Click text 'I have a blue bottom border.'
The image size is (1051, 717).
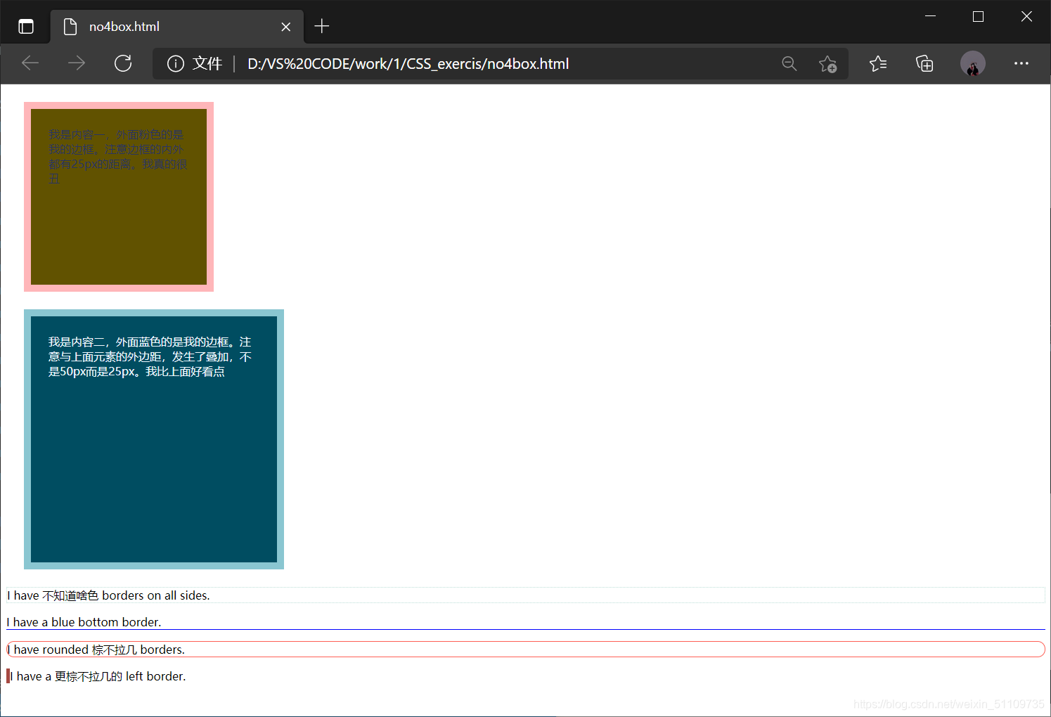pyautogui.click(x=84, y=622)
